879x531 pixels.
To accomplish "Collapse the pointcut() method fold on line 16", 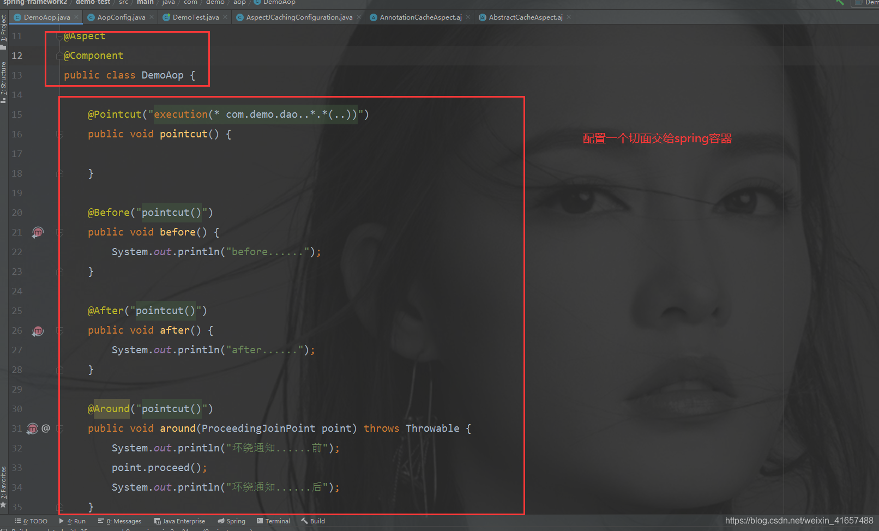I will (59, 134).
